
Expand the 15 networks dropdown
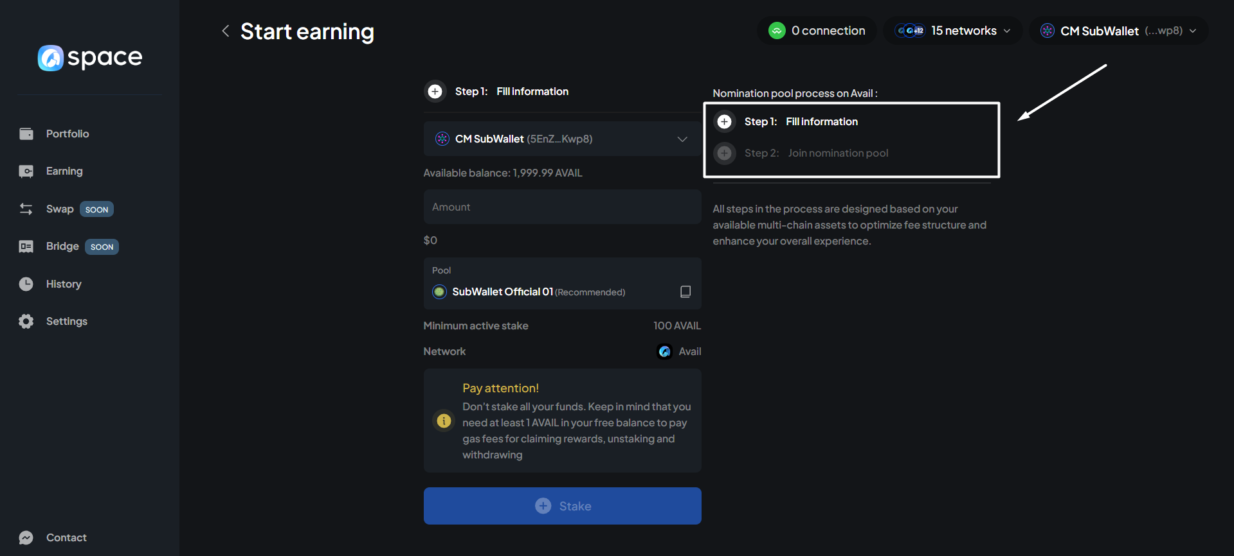point(953,31)
